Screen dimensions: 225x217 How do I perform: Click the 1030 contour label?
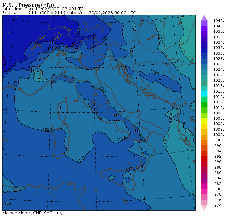[39, 42]
